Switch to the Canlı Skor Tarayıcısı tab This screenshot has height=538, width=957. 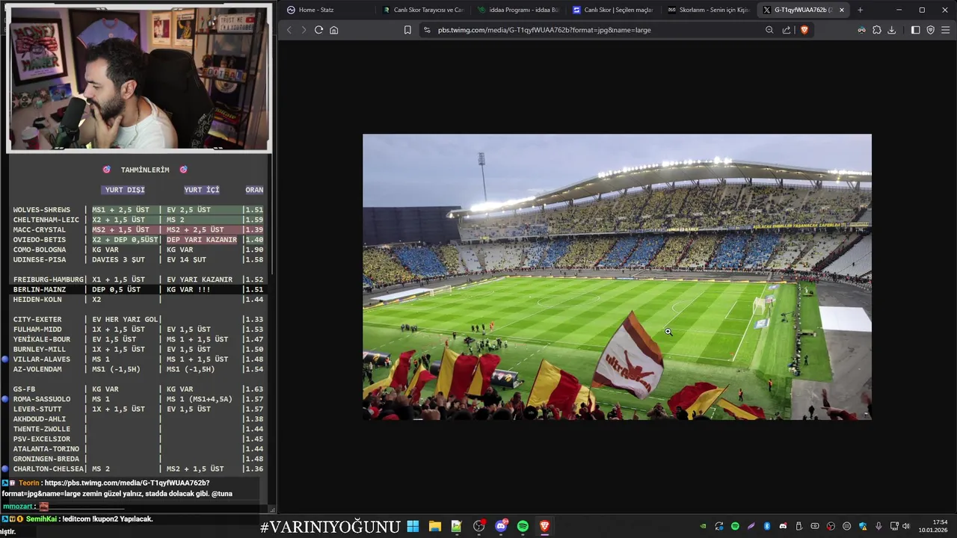click(423, 10)
